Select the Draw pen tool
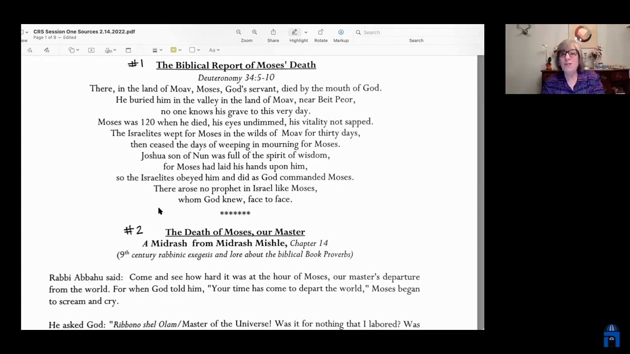Viewport: 630px width, 354px height. pos(47,50)
